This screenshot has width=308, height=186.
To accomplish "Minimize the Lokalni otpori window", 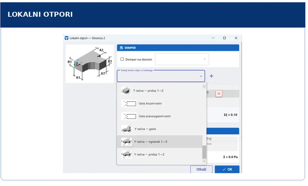I will coord(213,38).
